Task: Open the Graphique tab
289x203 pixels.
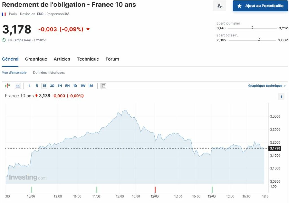Action: [x=36, y=59]
